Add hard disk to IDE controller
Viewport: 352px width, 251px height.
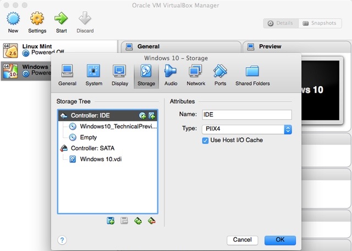152,116
